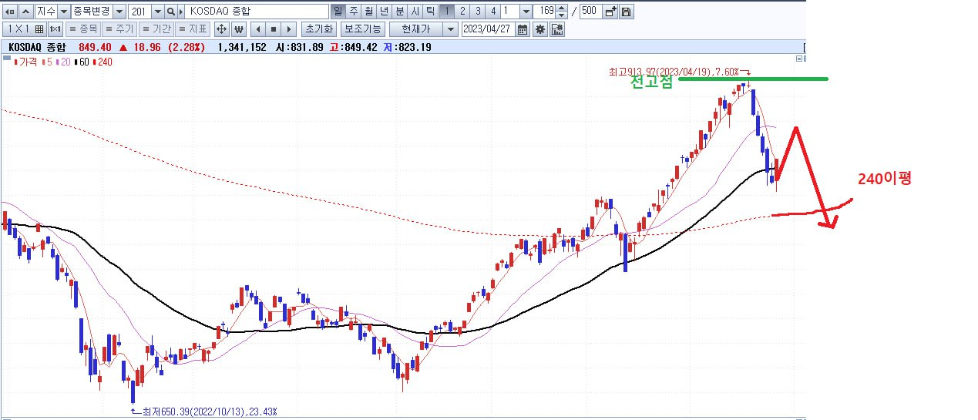Step chart forward with right arrow control
The height and width of the screenshot is (420, 978).
tap(289, 29)
